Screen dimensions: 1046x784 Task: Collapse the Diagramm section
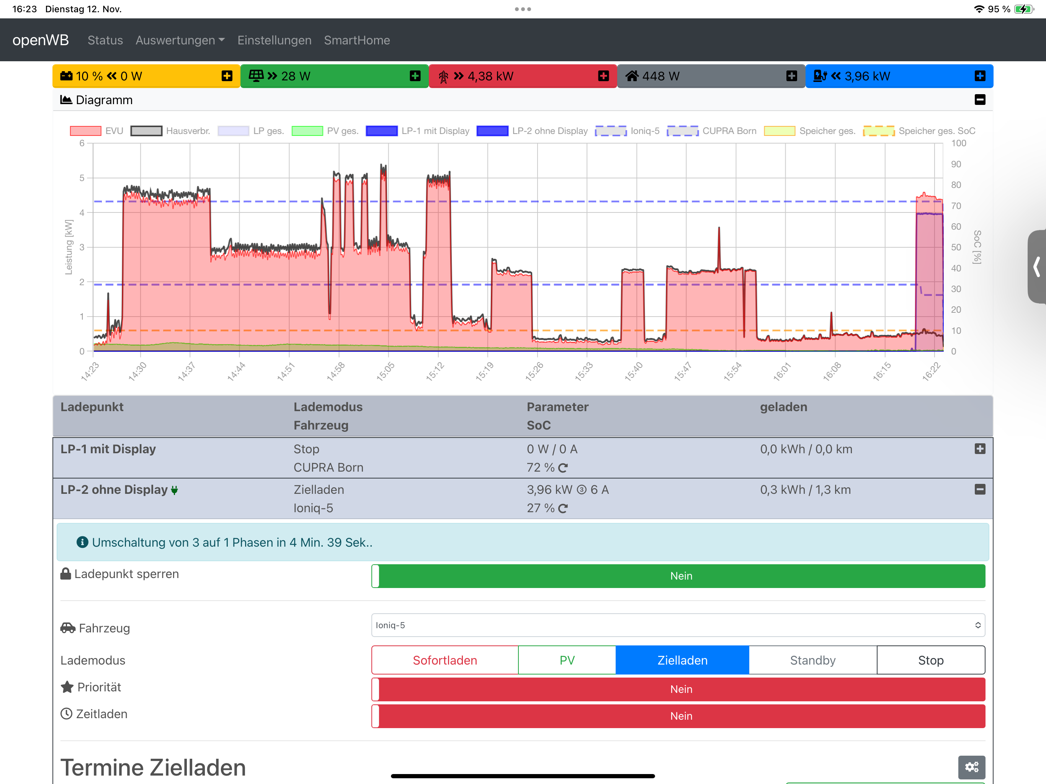click(x=980, y=100)
